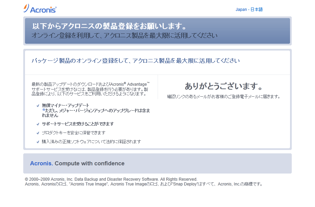Click the checkmark beside プロダクトキーを安全に保管できます

coord(38,133)
